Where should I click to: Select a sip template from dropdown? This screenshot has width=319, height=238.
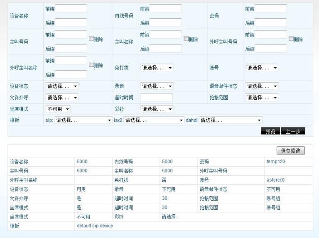pos(83,120)
